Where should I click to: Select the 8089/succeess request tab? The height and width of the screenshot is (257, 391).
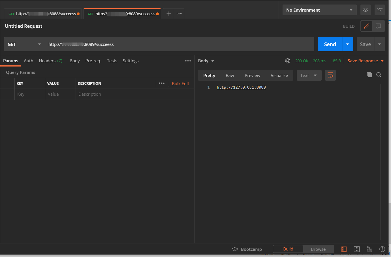[x=122, y=14]
